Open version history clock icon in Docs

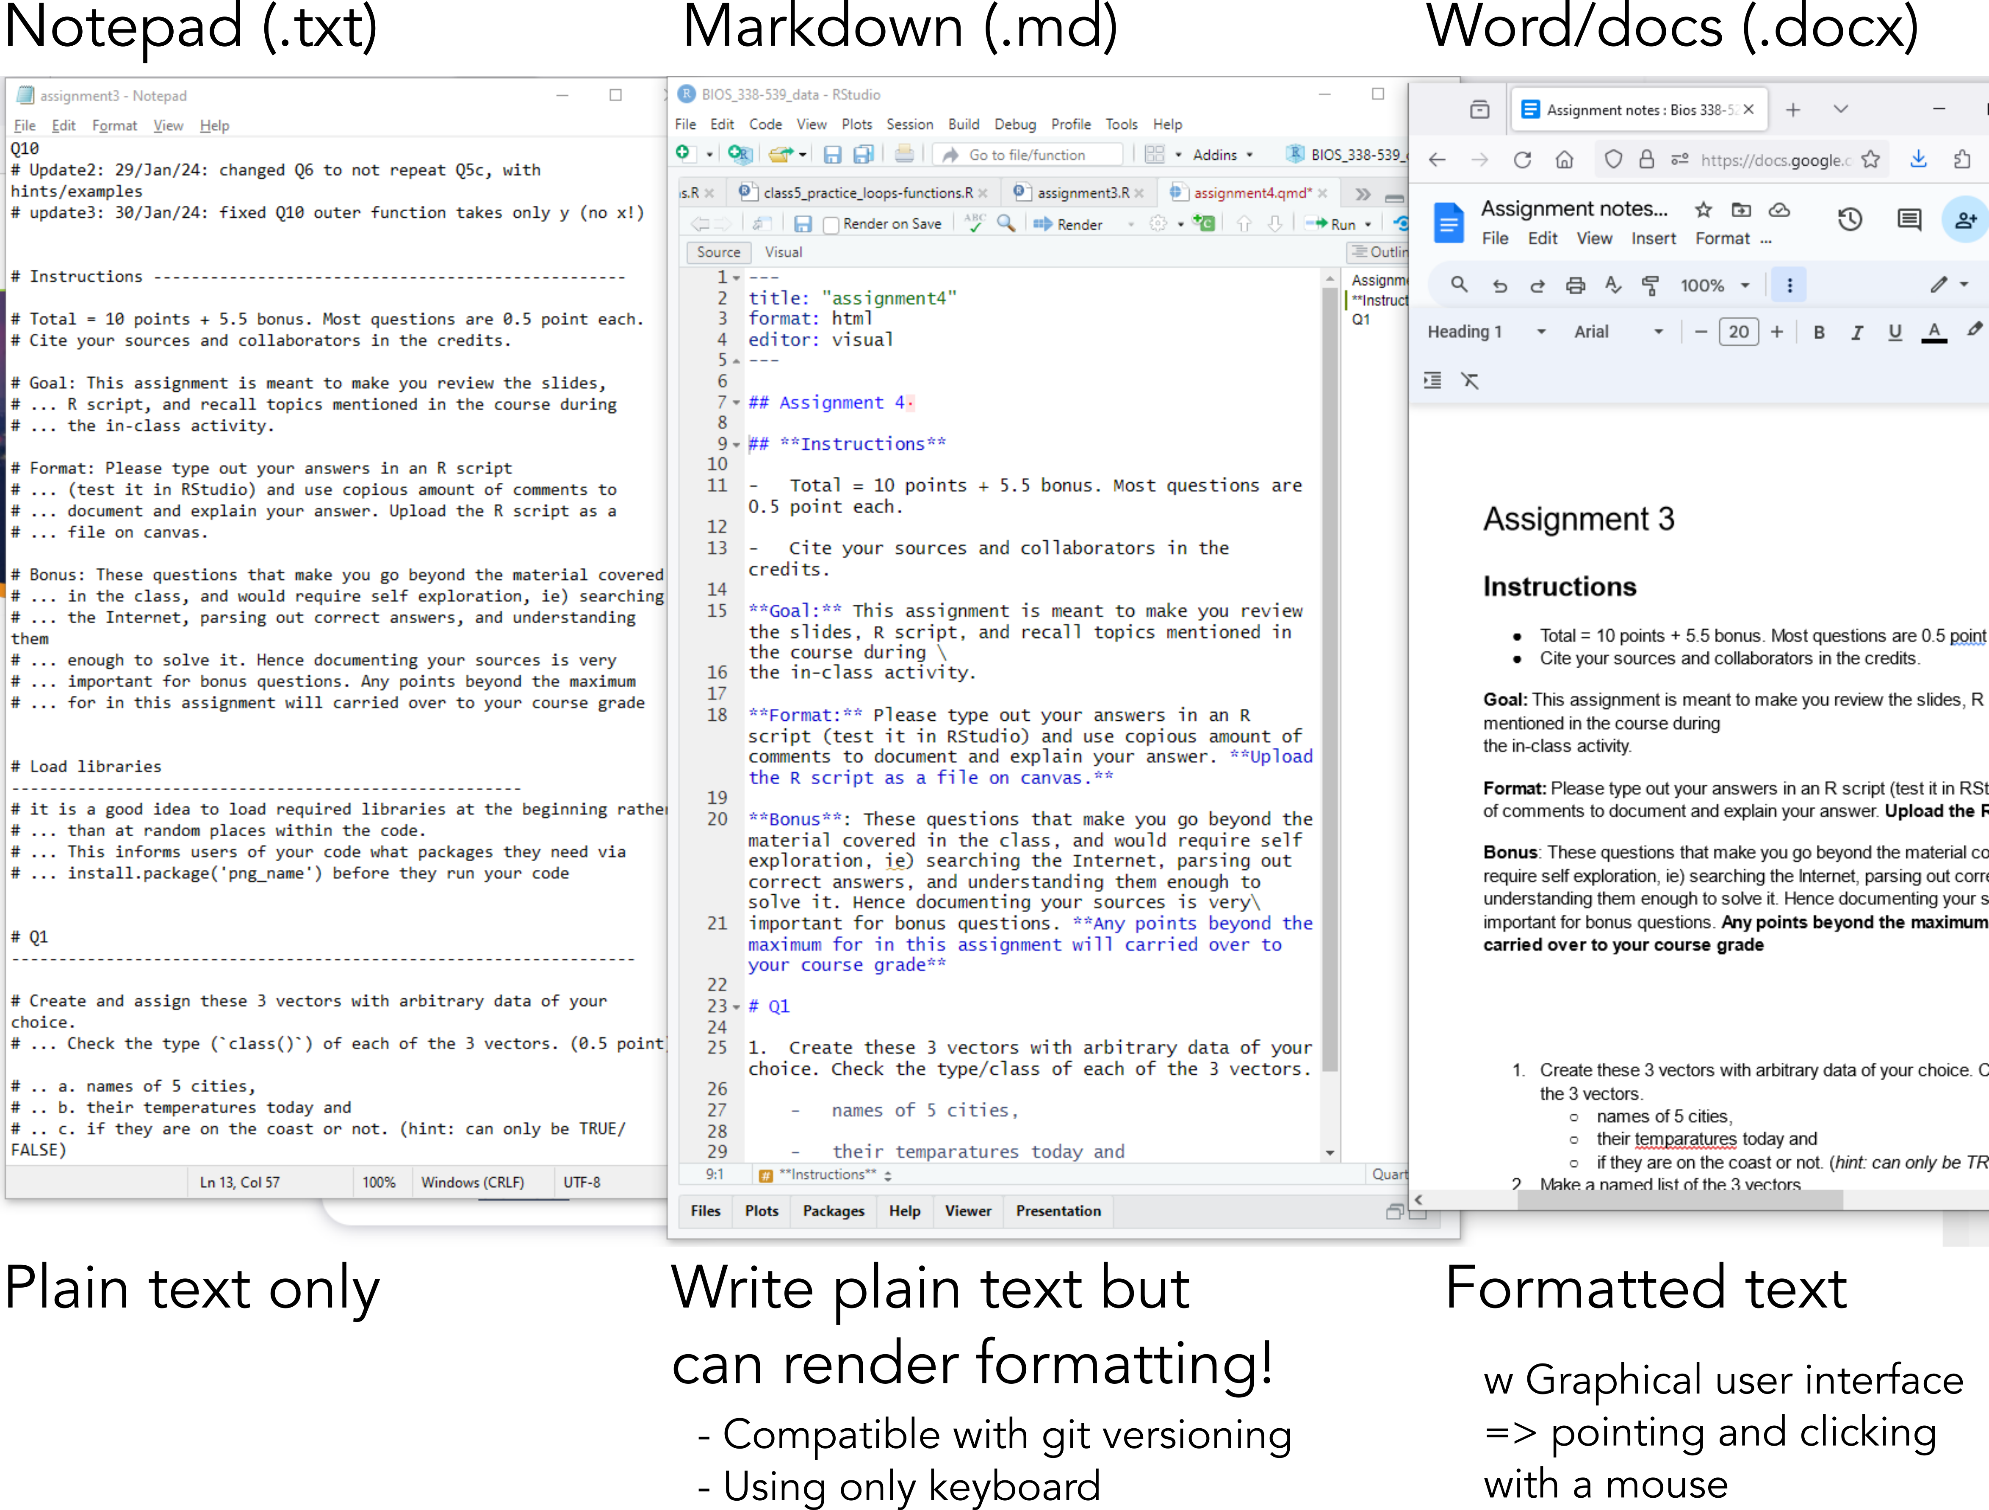click(1850, 219)
